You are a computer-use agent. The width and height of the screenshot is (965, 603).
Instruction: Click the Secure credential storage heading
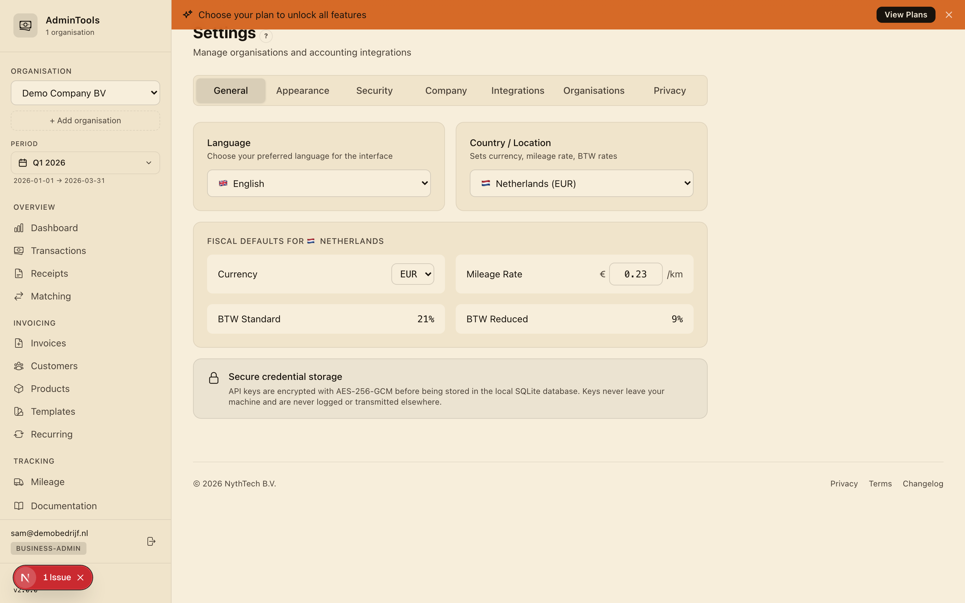tap(285, 377)
